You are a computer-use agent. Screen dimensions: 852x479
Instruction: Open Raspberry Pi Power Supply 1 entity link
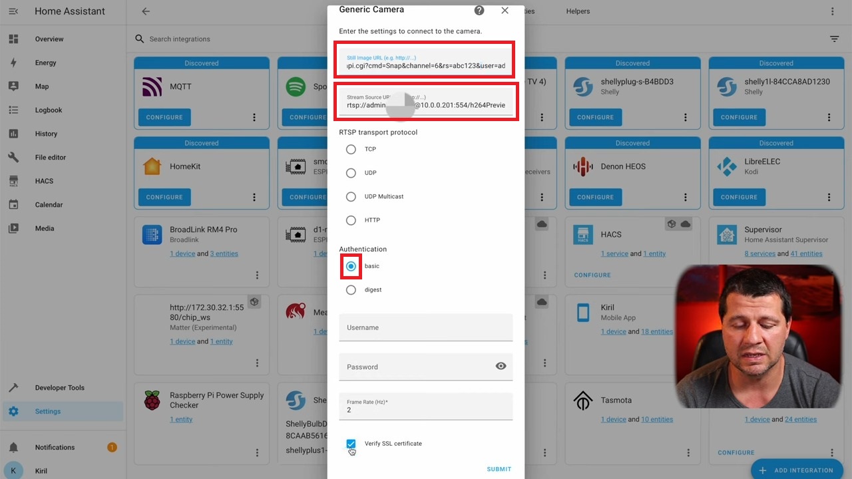[181, 419]
